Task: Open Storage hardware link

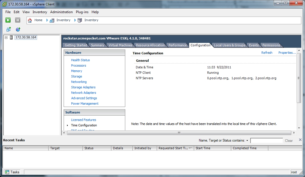Action: click(76, 76)
